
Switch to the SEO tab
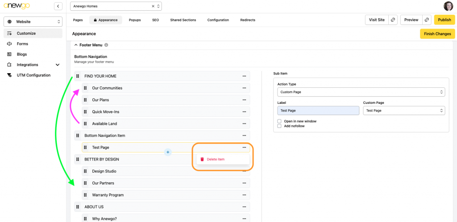click(x=155, y=20)
